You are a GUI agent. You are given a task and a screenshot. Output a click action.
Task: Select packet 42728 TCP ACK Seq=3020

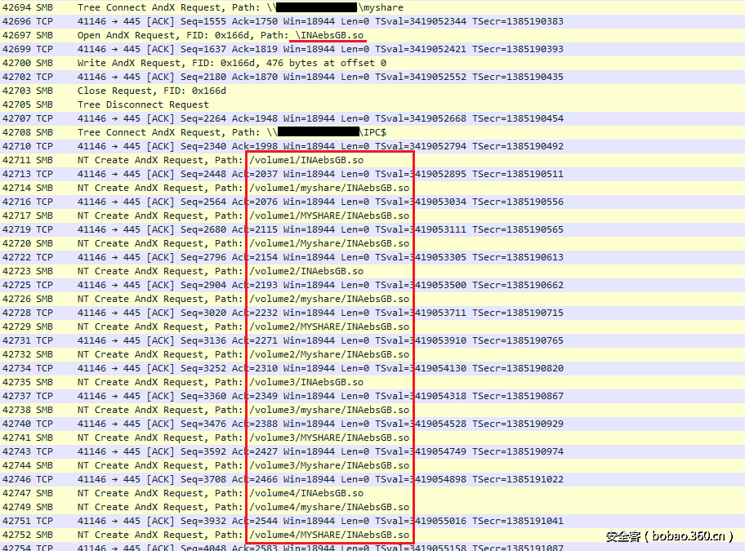pos(372,313)
